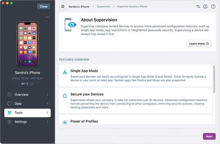Click the Secure your Devices lock icon
The width and height of the screenshot is (220, 144).
65,96
